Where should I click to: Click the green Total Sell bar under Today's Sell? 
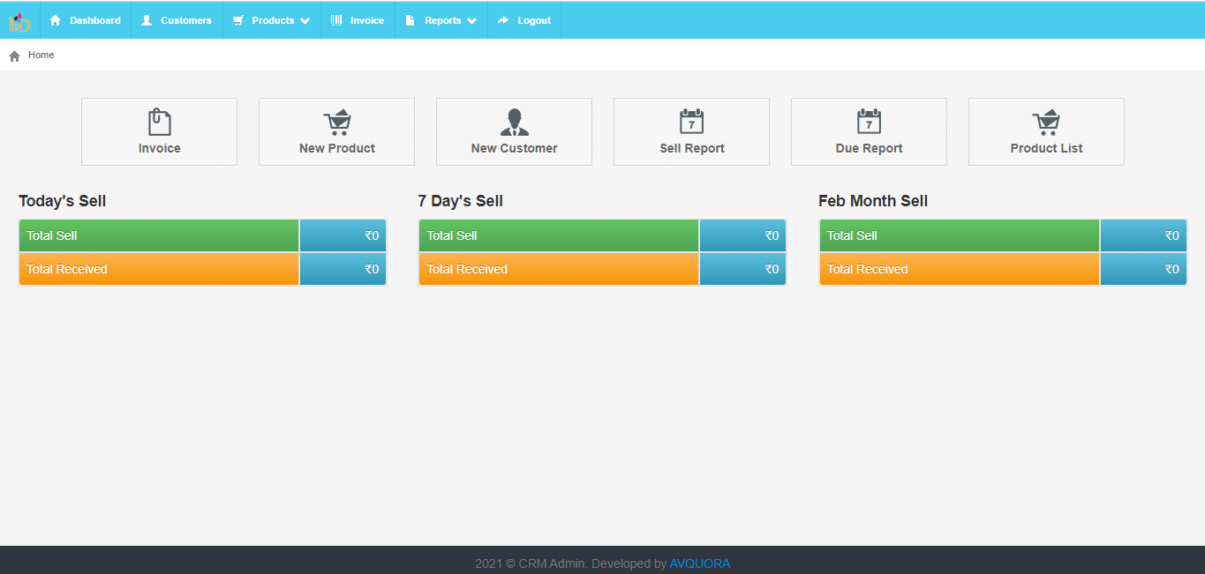click(159, 235)
